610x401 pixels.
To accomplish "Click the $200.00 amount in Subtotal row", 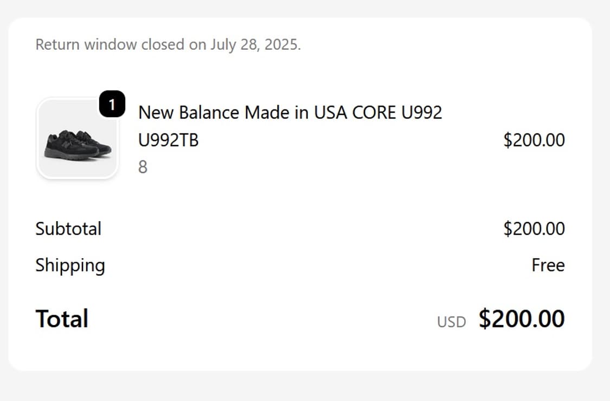I will pos(534,229).
